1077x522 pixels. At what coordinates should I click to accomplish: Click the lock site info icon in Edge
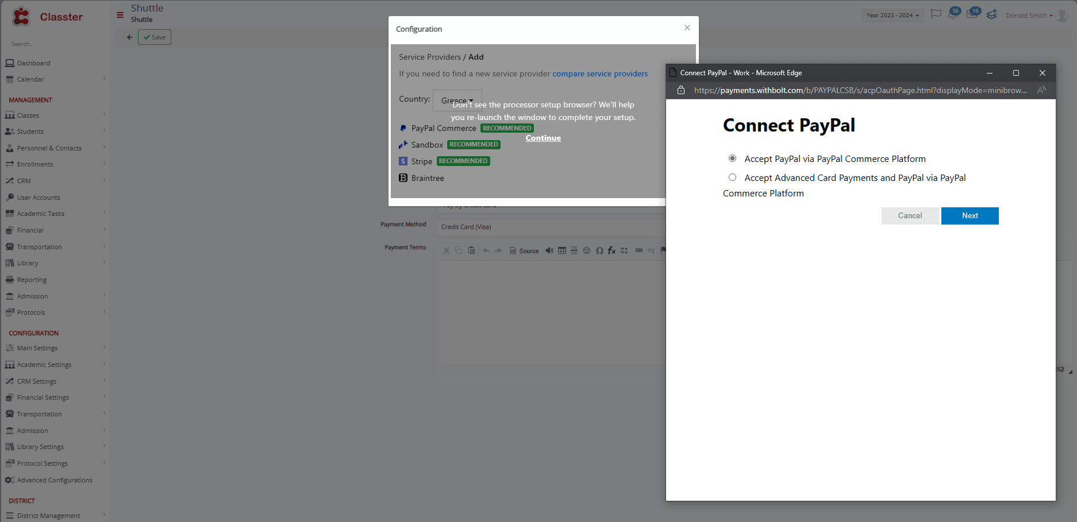pos(681,90)
